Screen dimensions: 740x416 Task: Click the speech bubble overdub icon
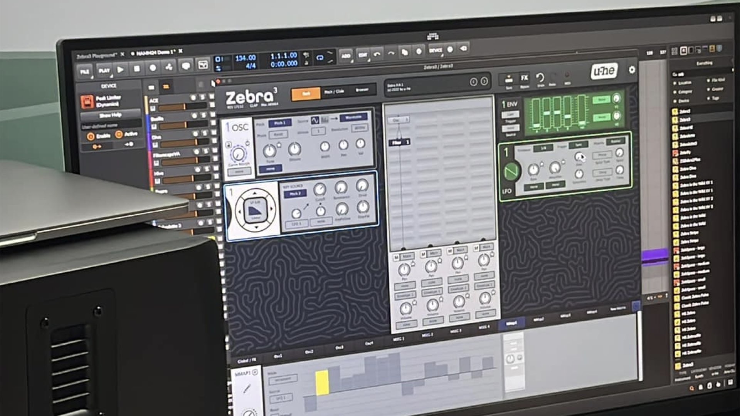[x=186, y=66]
